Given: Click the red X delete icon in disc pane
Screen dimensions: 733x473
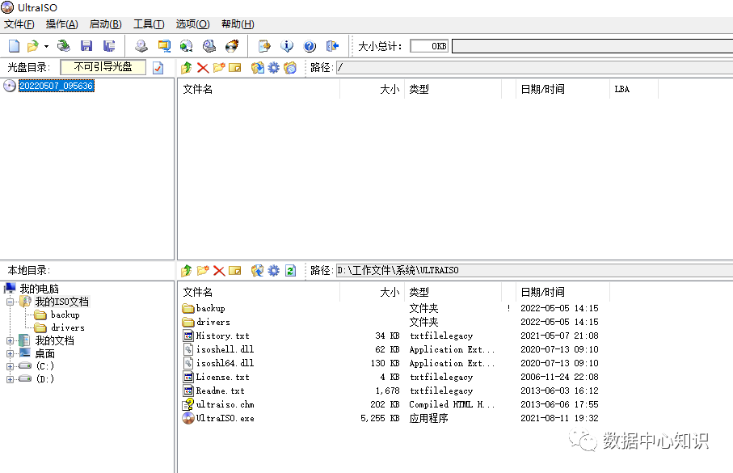Looking at the screenshot, I should [x=203, y=68].
